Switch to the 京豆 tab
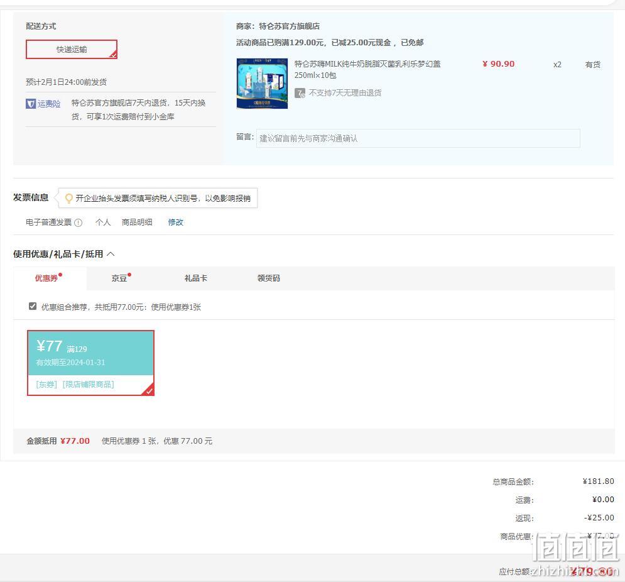The height and width of the screenshot is (582, 625). [119, 278]
